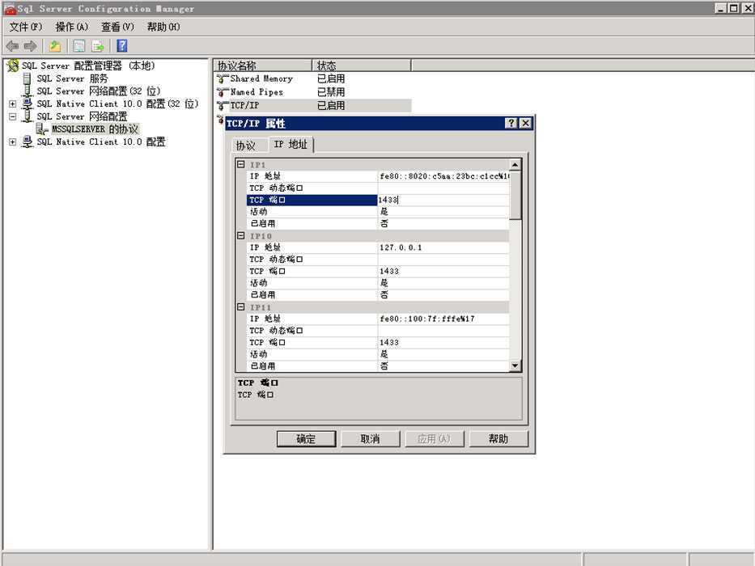Select the IP1 TCP 动态端口 row
755x566 pixels.
(x=378, y=188)
